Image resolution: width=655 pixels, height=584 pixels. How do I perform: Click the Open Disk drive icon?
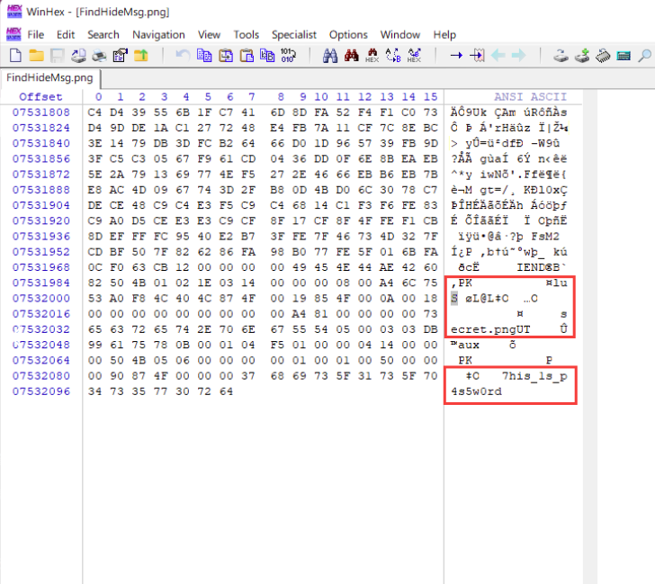click(x=561, y=56)
